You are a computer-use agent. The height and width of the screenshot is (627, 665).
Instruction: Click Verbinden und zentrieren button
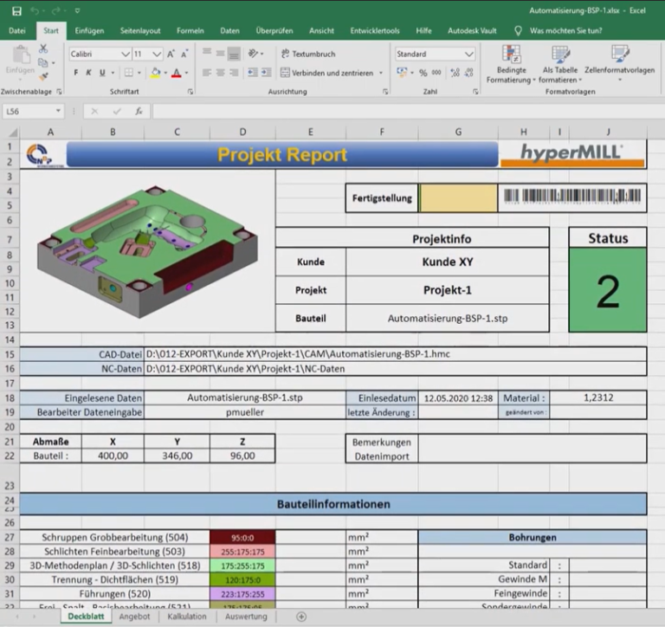[326, 73]
